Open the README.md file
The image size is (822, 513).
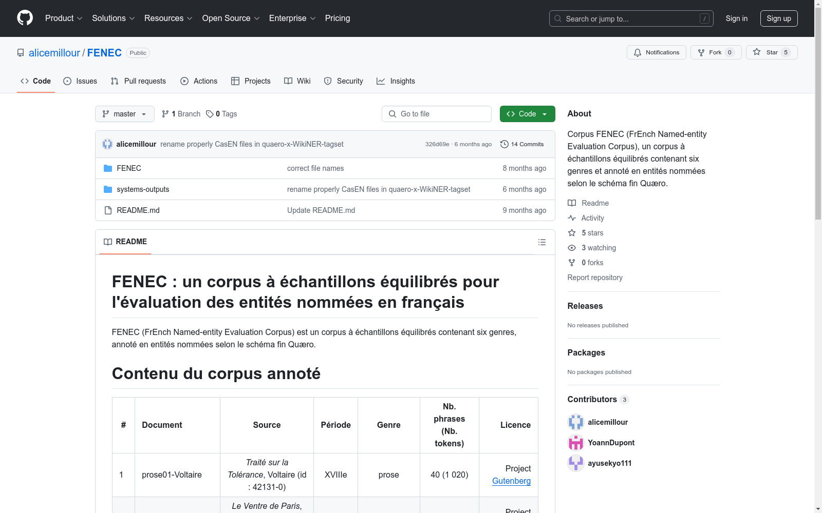click(138, 210)
